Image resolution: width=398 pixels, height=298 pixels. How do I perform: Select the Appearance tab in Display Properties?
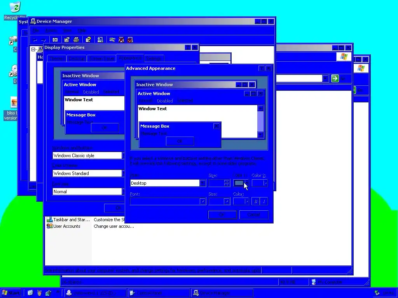[130, 58]
